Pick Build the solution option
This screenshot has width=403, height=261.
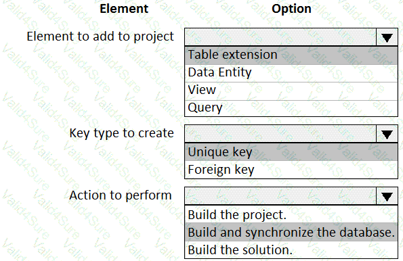291,250
